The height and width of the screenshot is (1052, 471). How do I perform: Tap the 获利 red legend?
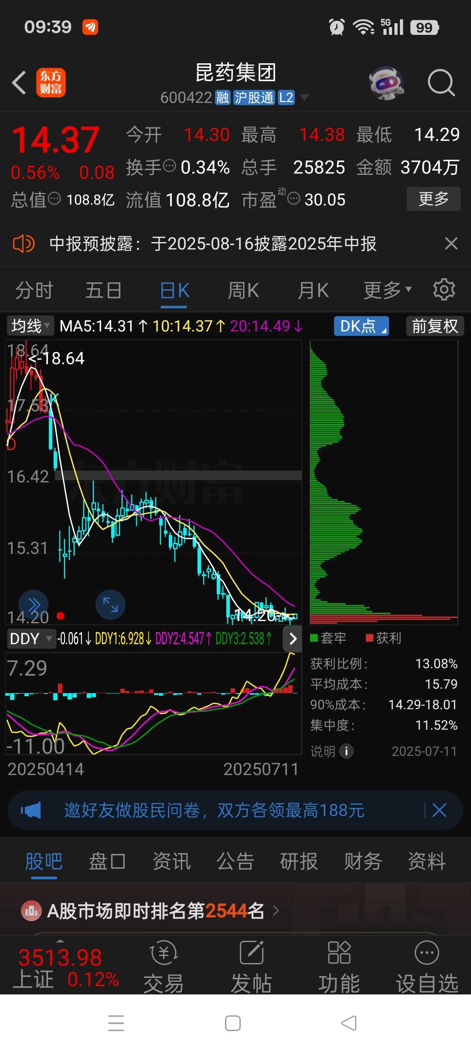click(x=383, y=638)
